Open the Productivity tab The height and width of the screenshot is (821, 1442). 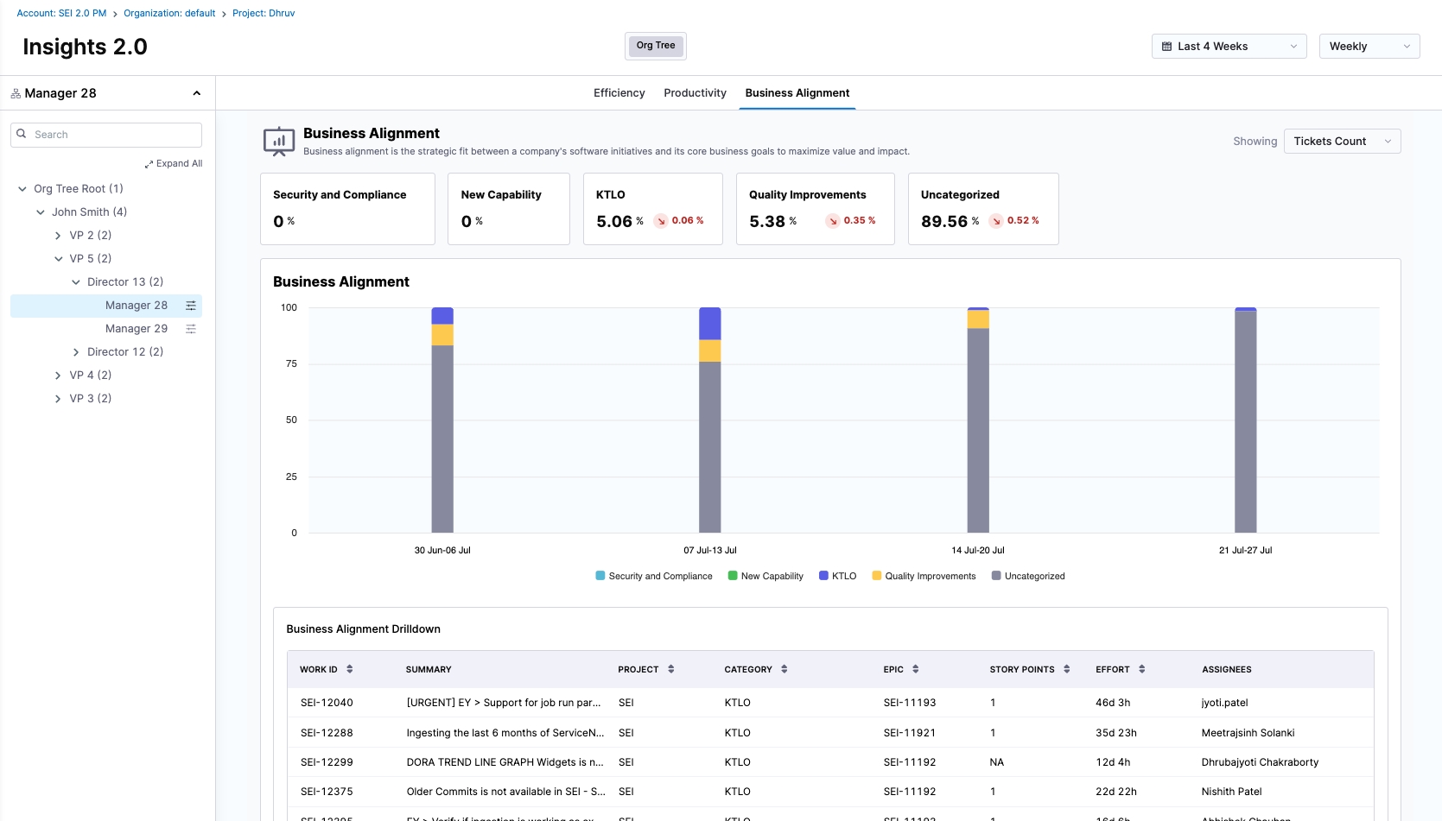[695, 93]
